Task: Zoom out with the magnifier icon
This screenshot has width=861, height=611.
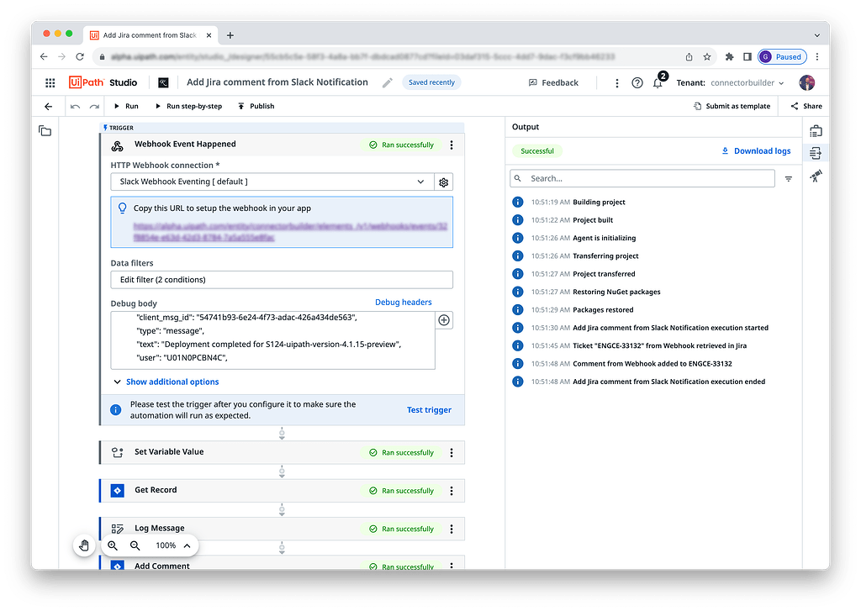Action: coord(135,545)
